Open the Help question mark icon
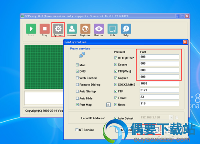The width and height of the screenshot is (200, 144). pos(126,29)
